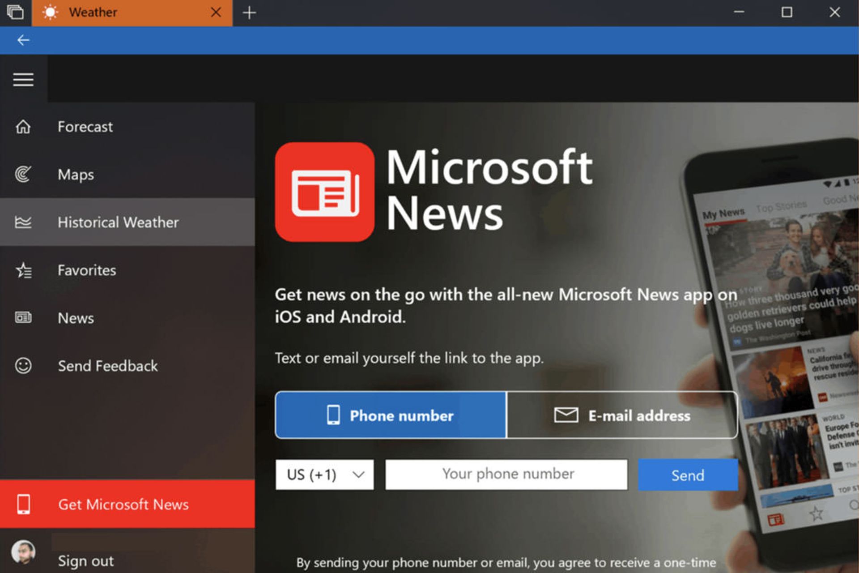Click the News newspaper icon
The image size is (859, 573).
click(23, 318)
